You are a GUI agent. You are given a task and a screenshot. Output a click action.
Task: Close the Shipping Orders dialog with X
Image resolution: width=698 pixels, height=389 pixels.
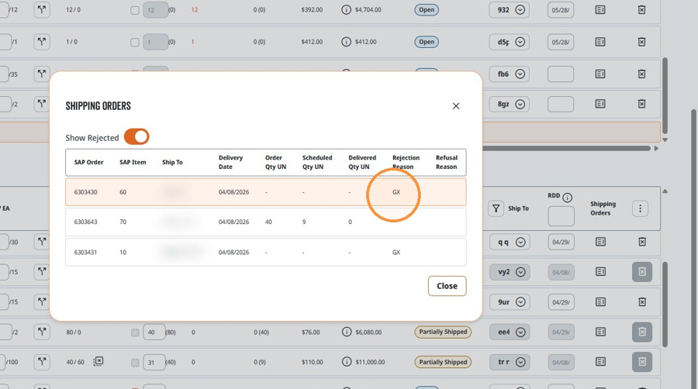pos(456,106)
